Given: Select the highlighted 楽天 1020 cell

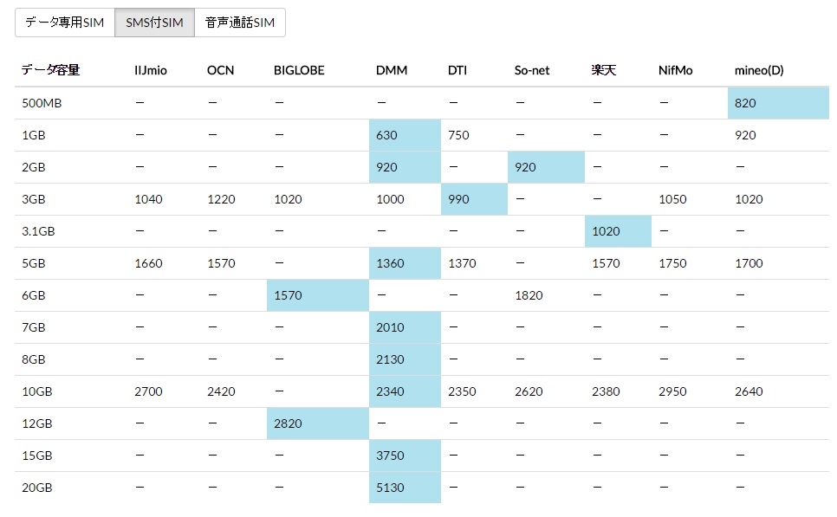Looking at the screenshot, I should [x=618, y=231].
